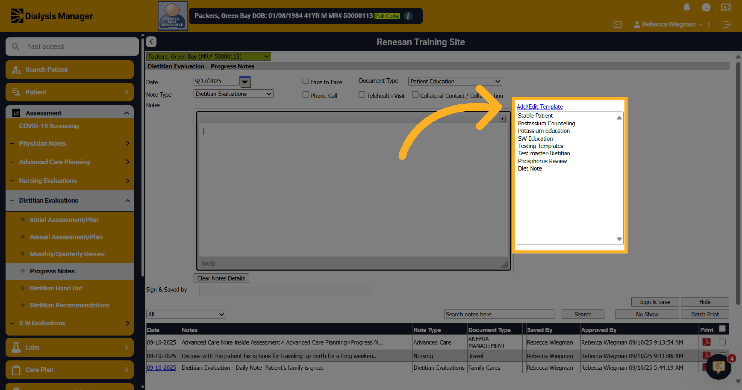This screenshot has width=742, height=390.
Task: Click the patient info icon
Action: pyautogui.click(x=408, y=16)
